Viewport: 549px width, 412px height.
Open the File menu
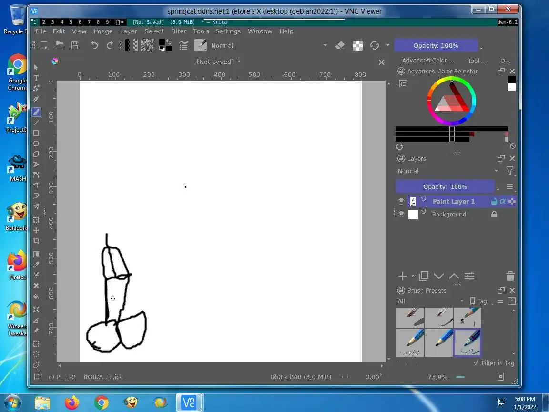coord(41,31)
